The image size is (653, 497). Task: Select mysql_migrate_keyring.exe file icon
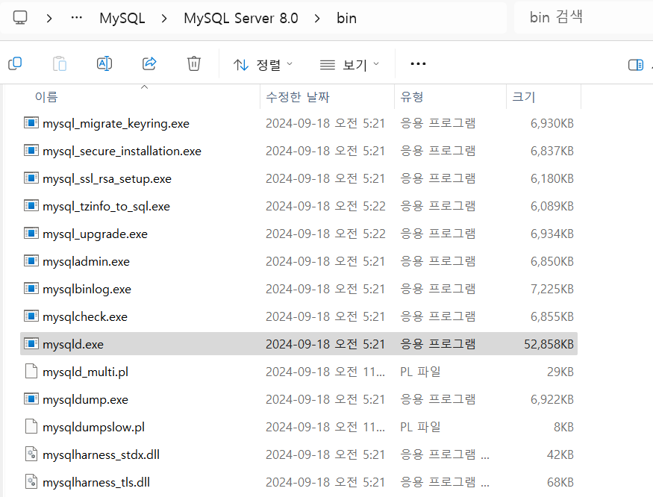31,123
